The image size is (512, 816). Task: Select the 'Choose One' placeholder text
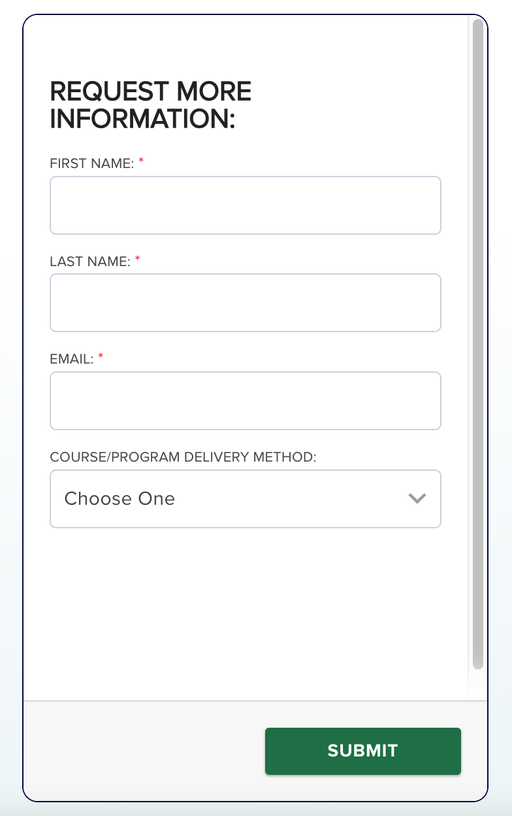pos(120,499)
